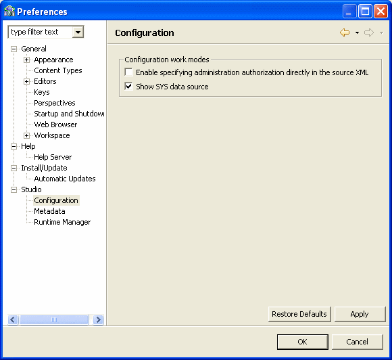Click the tree horizontal scrollbar thumb
This screenshot has width=392, height=360.
pos(54,319)
